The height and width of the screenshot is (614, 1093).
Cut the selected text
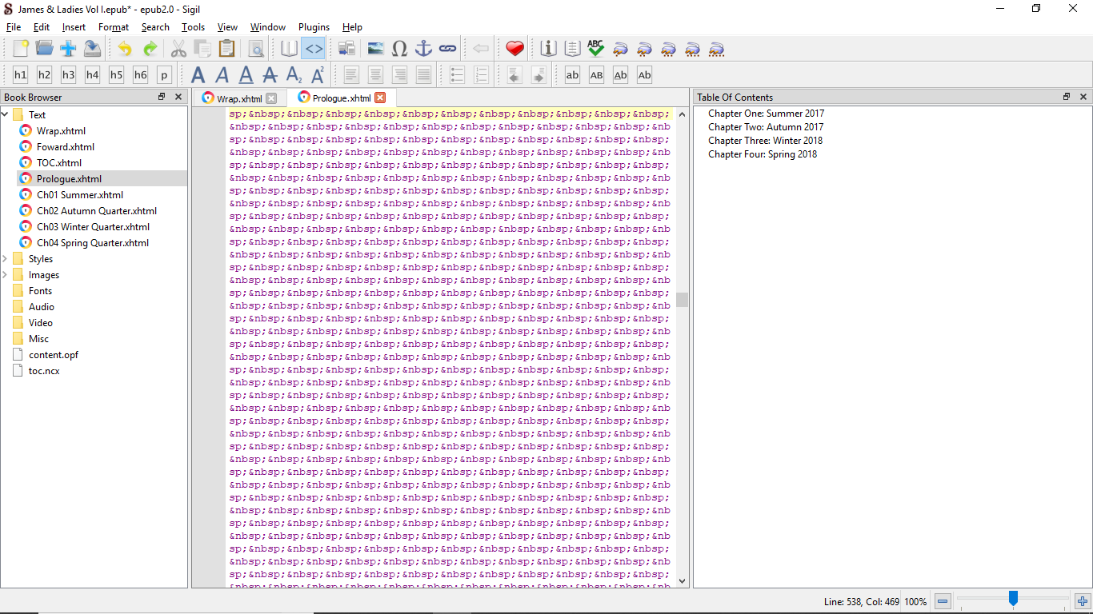tap(178, 49)
